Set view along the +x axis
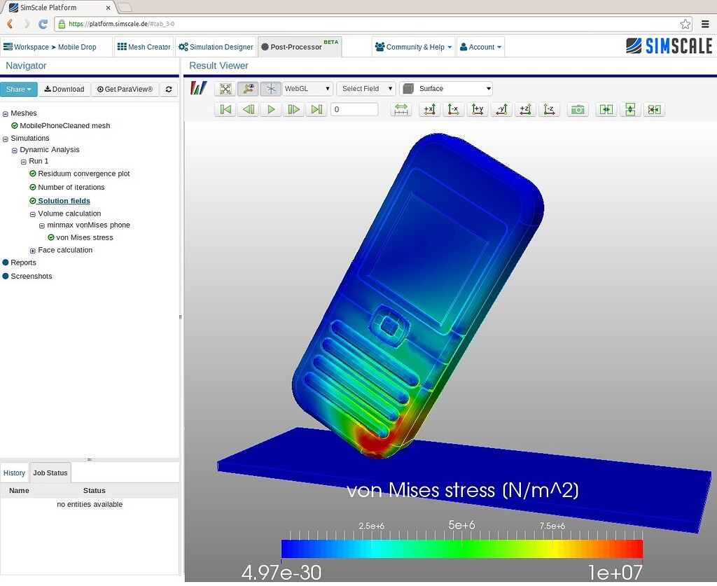Screen dimensions: 717x586 (430, 109)
